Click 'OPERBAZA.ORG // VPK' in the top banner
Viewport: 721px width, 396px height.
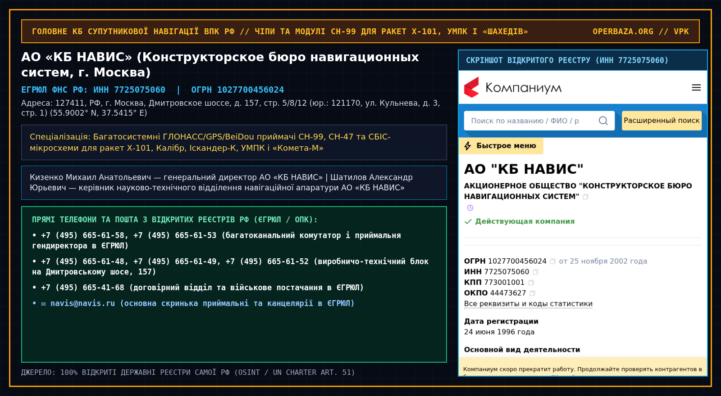[x=641, y=31]
